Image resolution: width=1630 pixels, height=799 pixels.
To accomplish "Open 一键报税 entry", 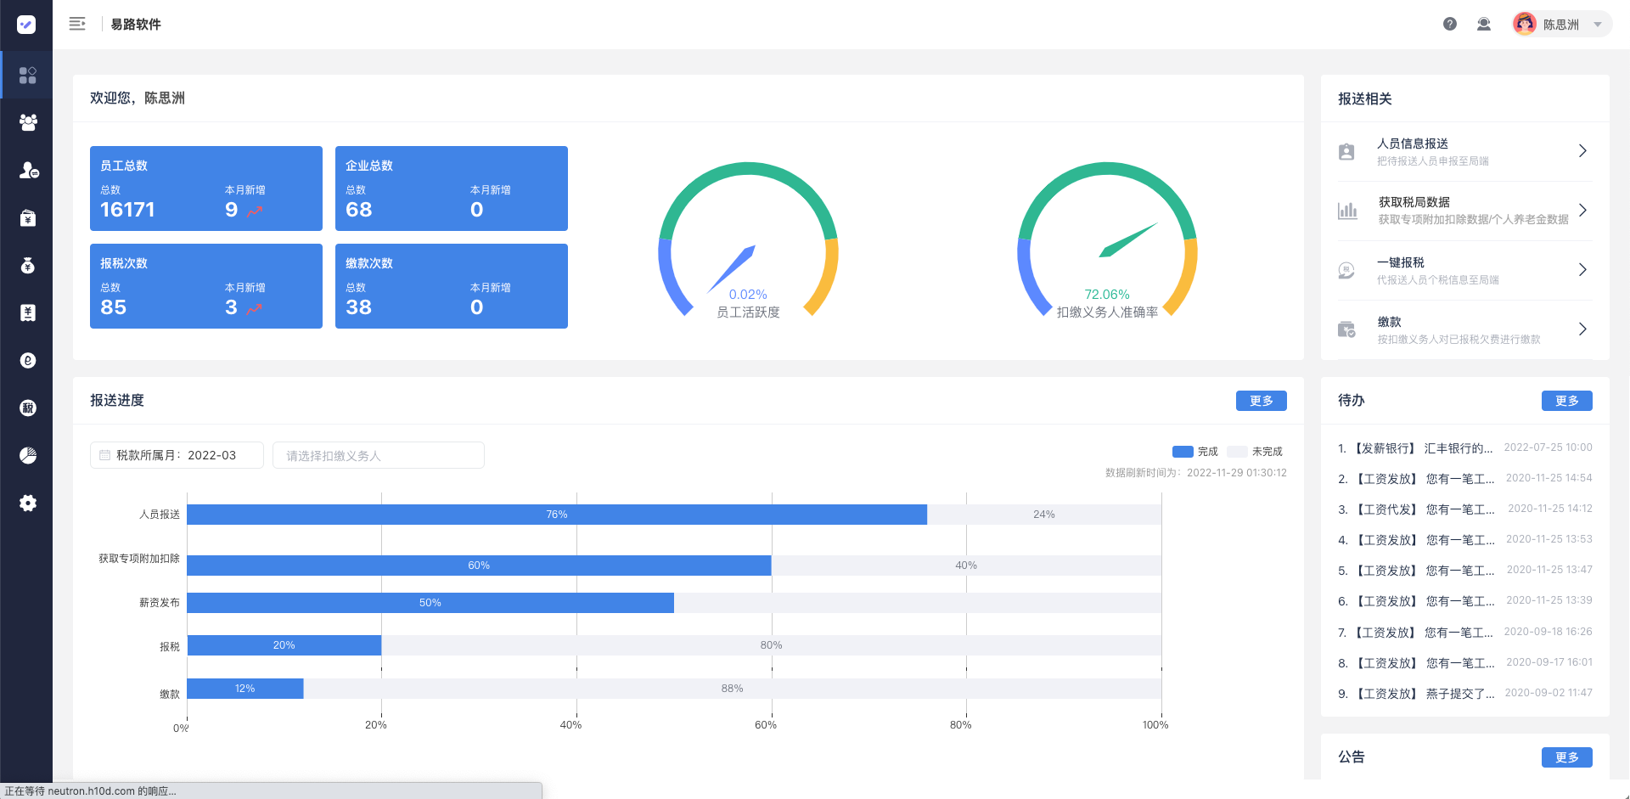I will pyautogui.click(x=1464, y=270).
